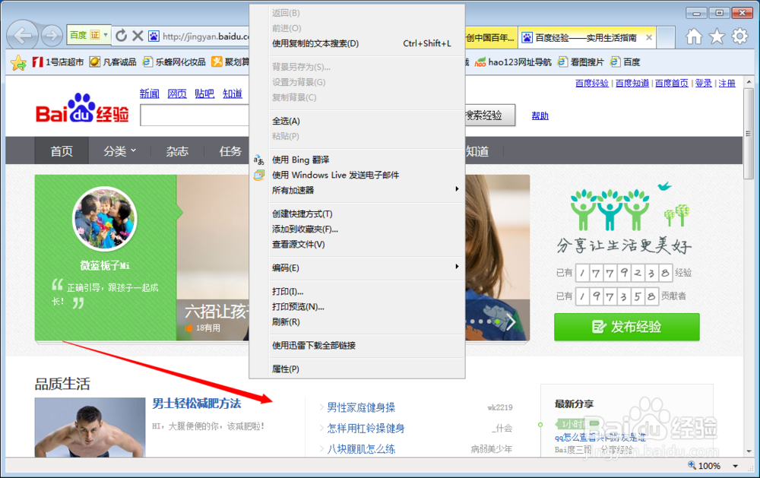
Task: Open the 帮助 link
Action: tap(540, 116)
